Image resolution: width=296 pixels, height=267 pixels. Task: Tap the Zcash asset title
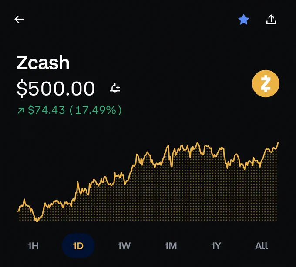[43, 63]
